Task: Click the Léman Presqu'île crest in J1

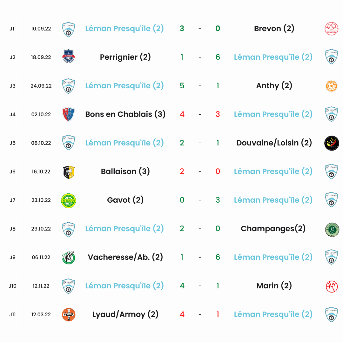Action: (69, 30)
